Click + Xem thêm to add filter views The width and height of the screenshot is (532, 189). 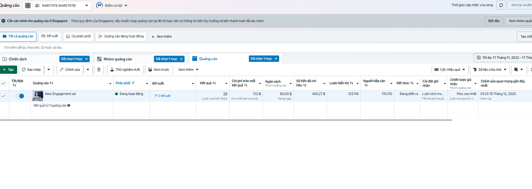[162, 36]
